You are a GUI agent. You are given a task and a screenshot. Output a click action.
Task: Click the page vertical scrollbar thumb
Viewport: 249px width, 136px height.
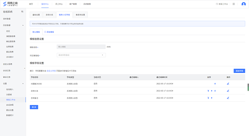click(x=248, y=87)
